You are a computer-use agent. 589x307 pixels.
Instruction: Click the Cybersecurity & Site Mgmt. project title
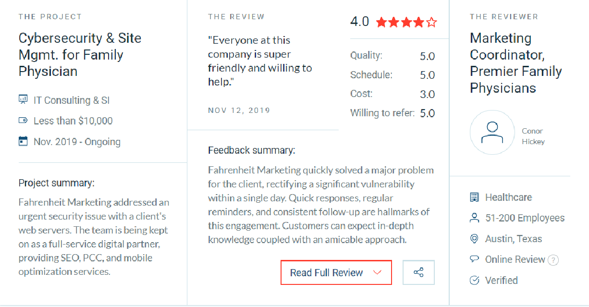tap(80, 55)
